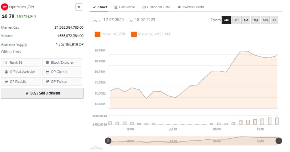Click the OP Reddit icon
Image resolution: width=290 pixels, height=152 pixels.
point(6,81)
